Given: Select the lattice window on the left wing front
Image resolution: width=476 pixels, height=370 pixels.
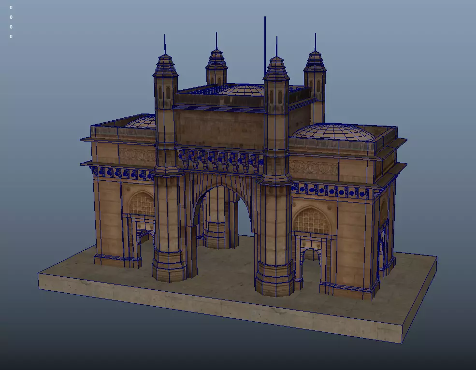Looking at the screenshot, I should tap(142, 204).
